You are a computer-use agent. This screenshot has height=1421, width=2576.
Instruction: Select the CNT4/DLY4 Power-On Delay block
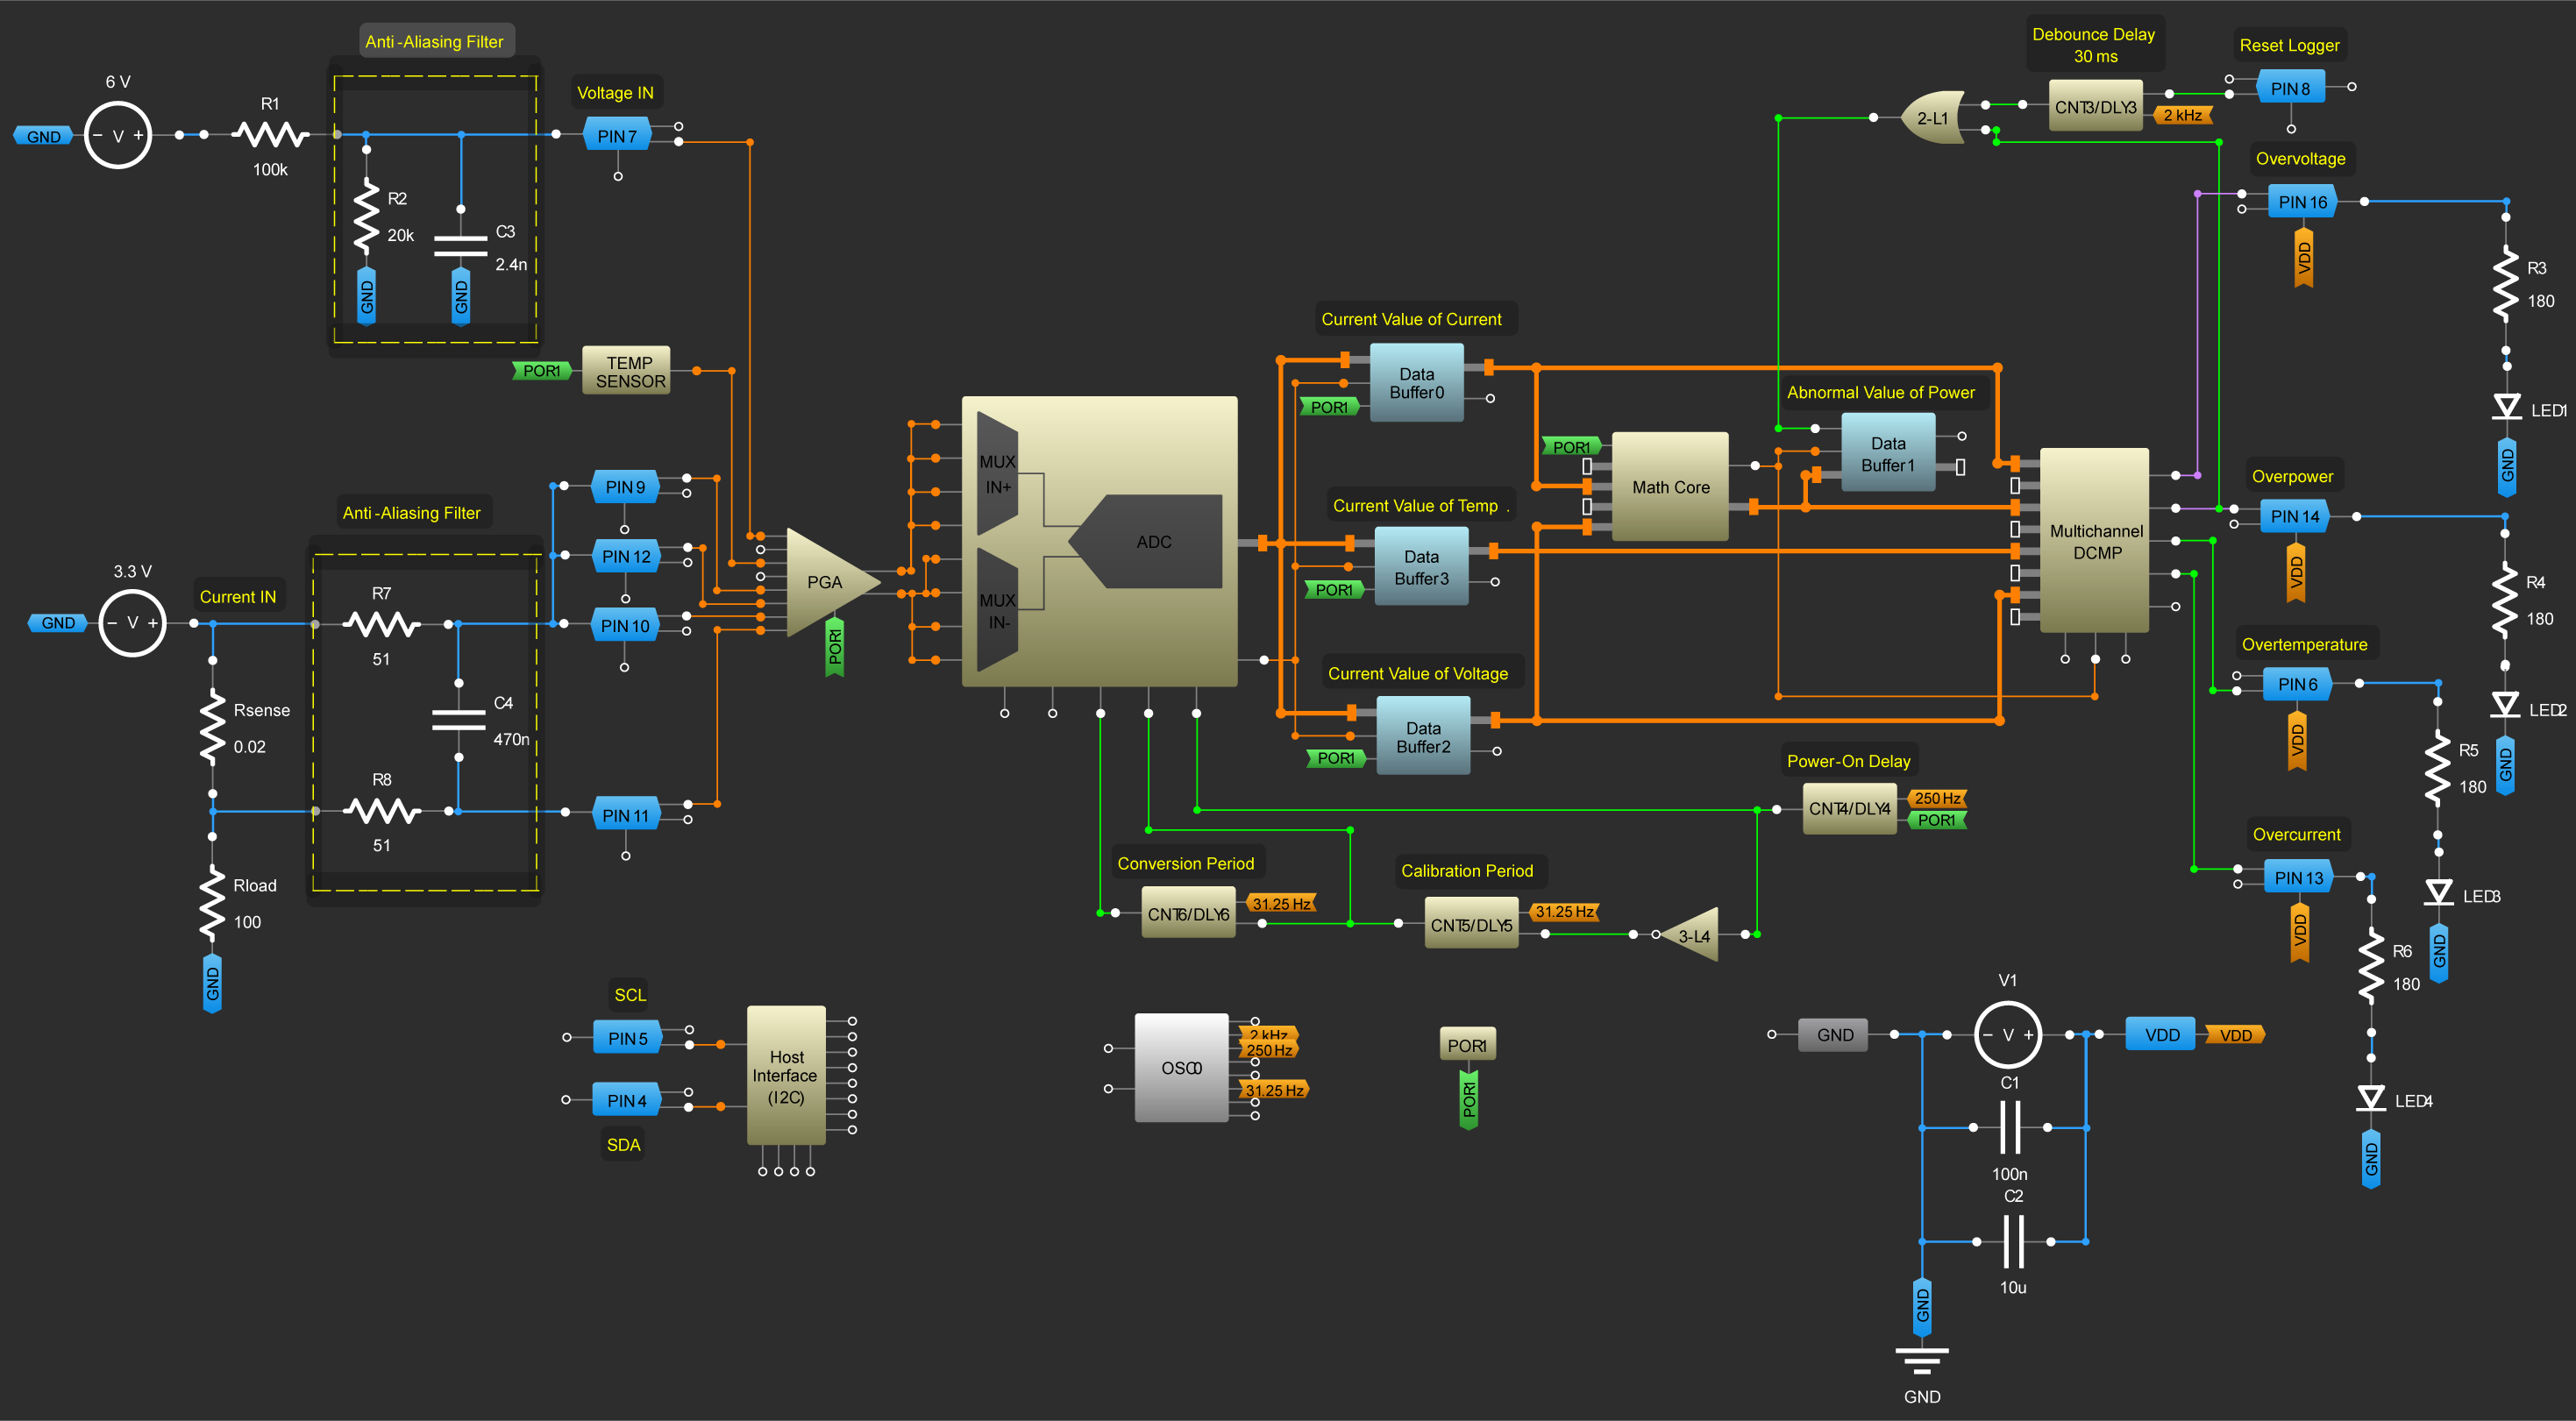pyautogui.click(x=1849, y=808)
